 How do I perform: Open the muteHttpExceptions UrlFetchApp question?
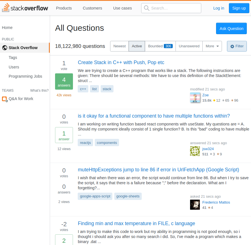pyautogui.click(x=158, y=169)
